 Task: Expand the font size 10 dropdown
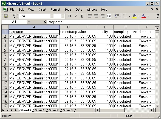(x=63, y=16)
